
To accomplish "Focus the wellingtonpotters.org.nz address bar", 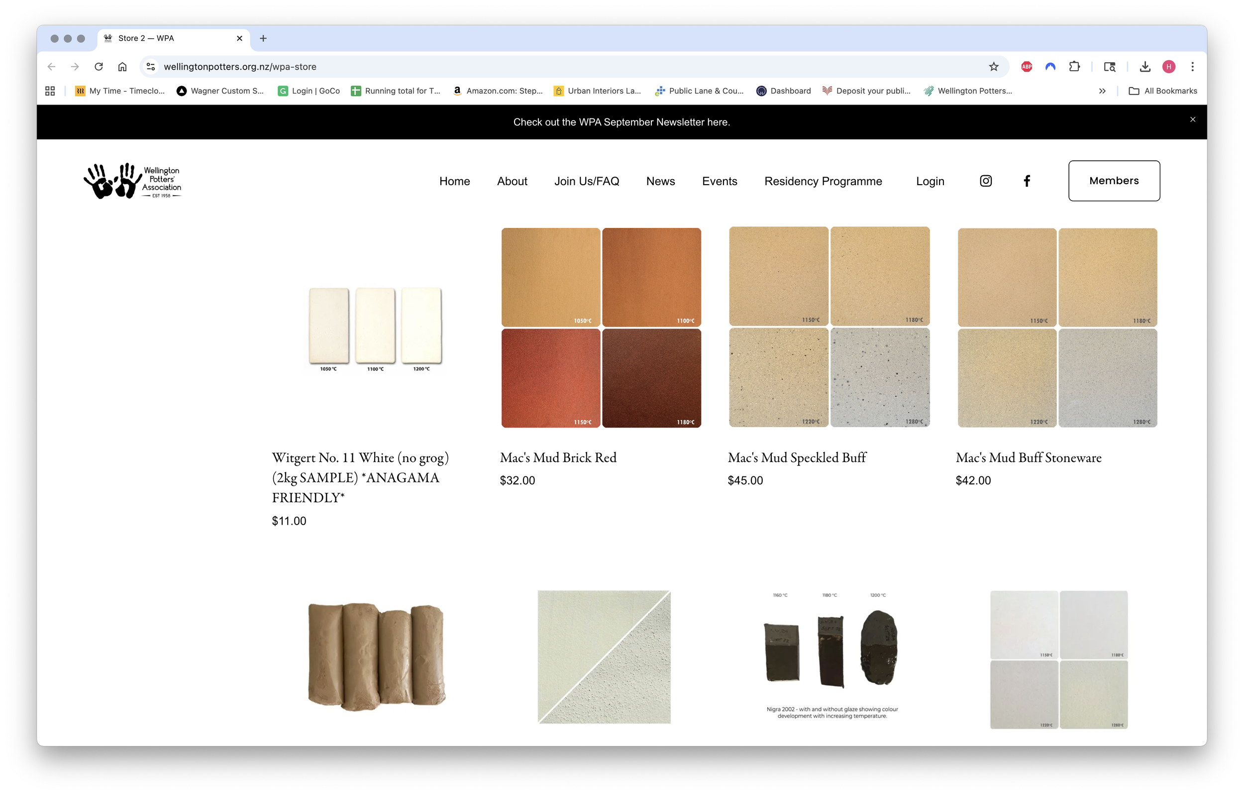I will 568,67.
